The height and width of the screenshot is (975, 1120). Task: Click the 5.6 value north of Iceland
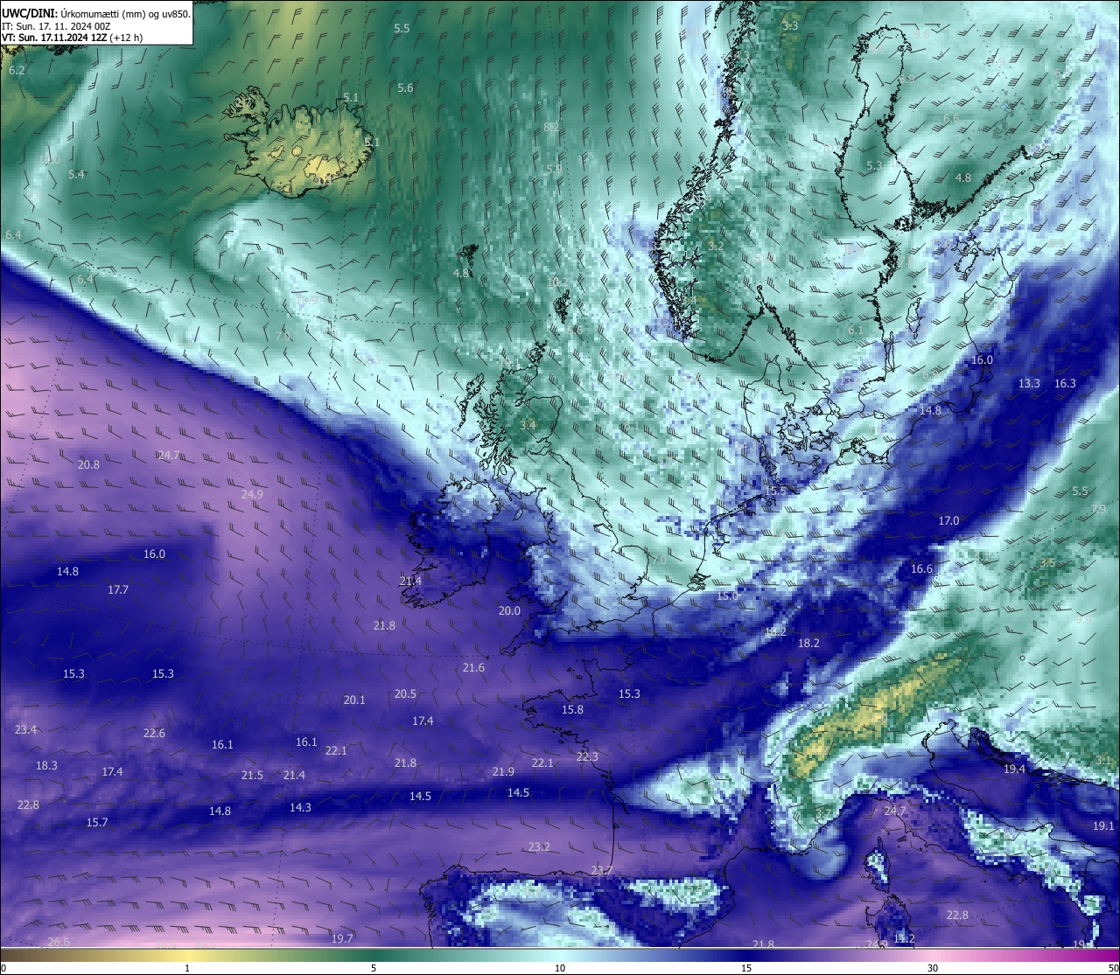[405, 87]
